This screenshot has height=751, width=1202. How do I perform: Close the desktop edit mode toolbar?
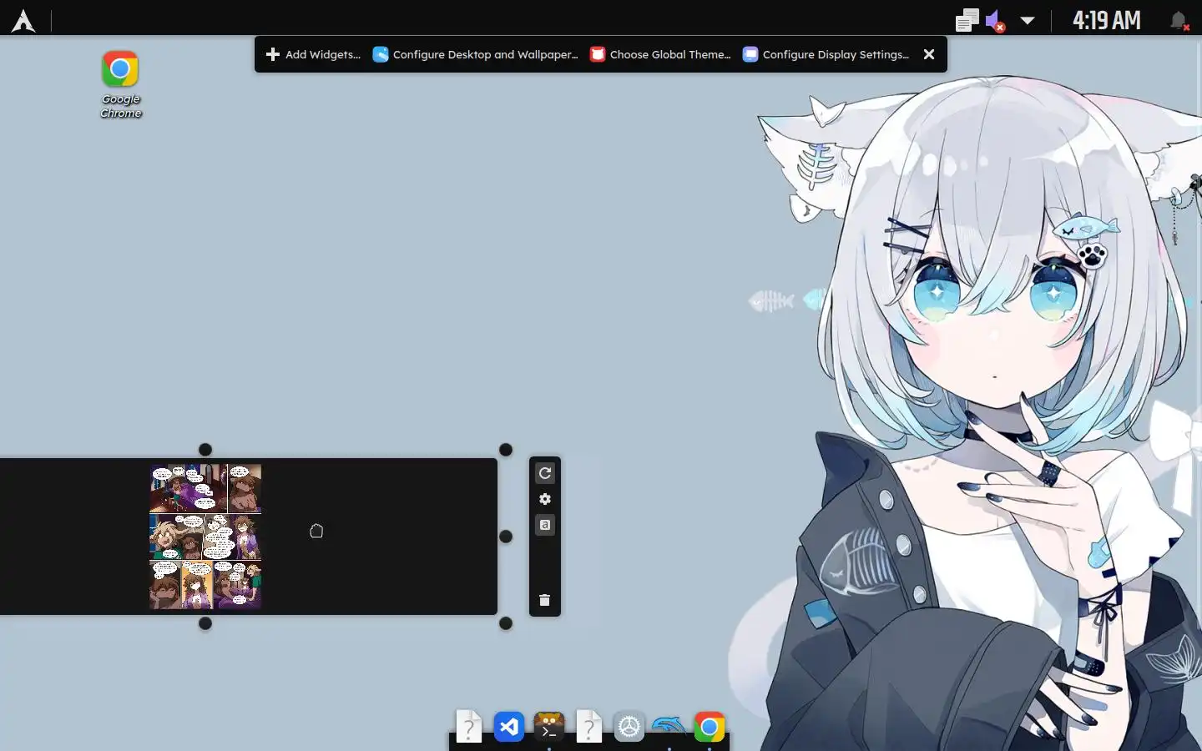(929, 54)
